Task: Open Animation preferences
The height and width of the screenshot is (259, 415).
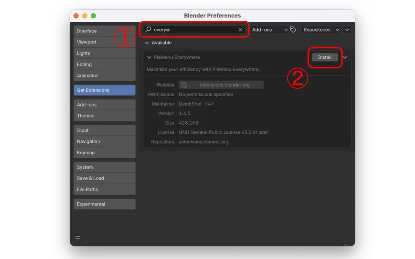Action: tap(105, 76)
